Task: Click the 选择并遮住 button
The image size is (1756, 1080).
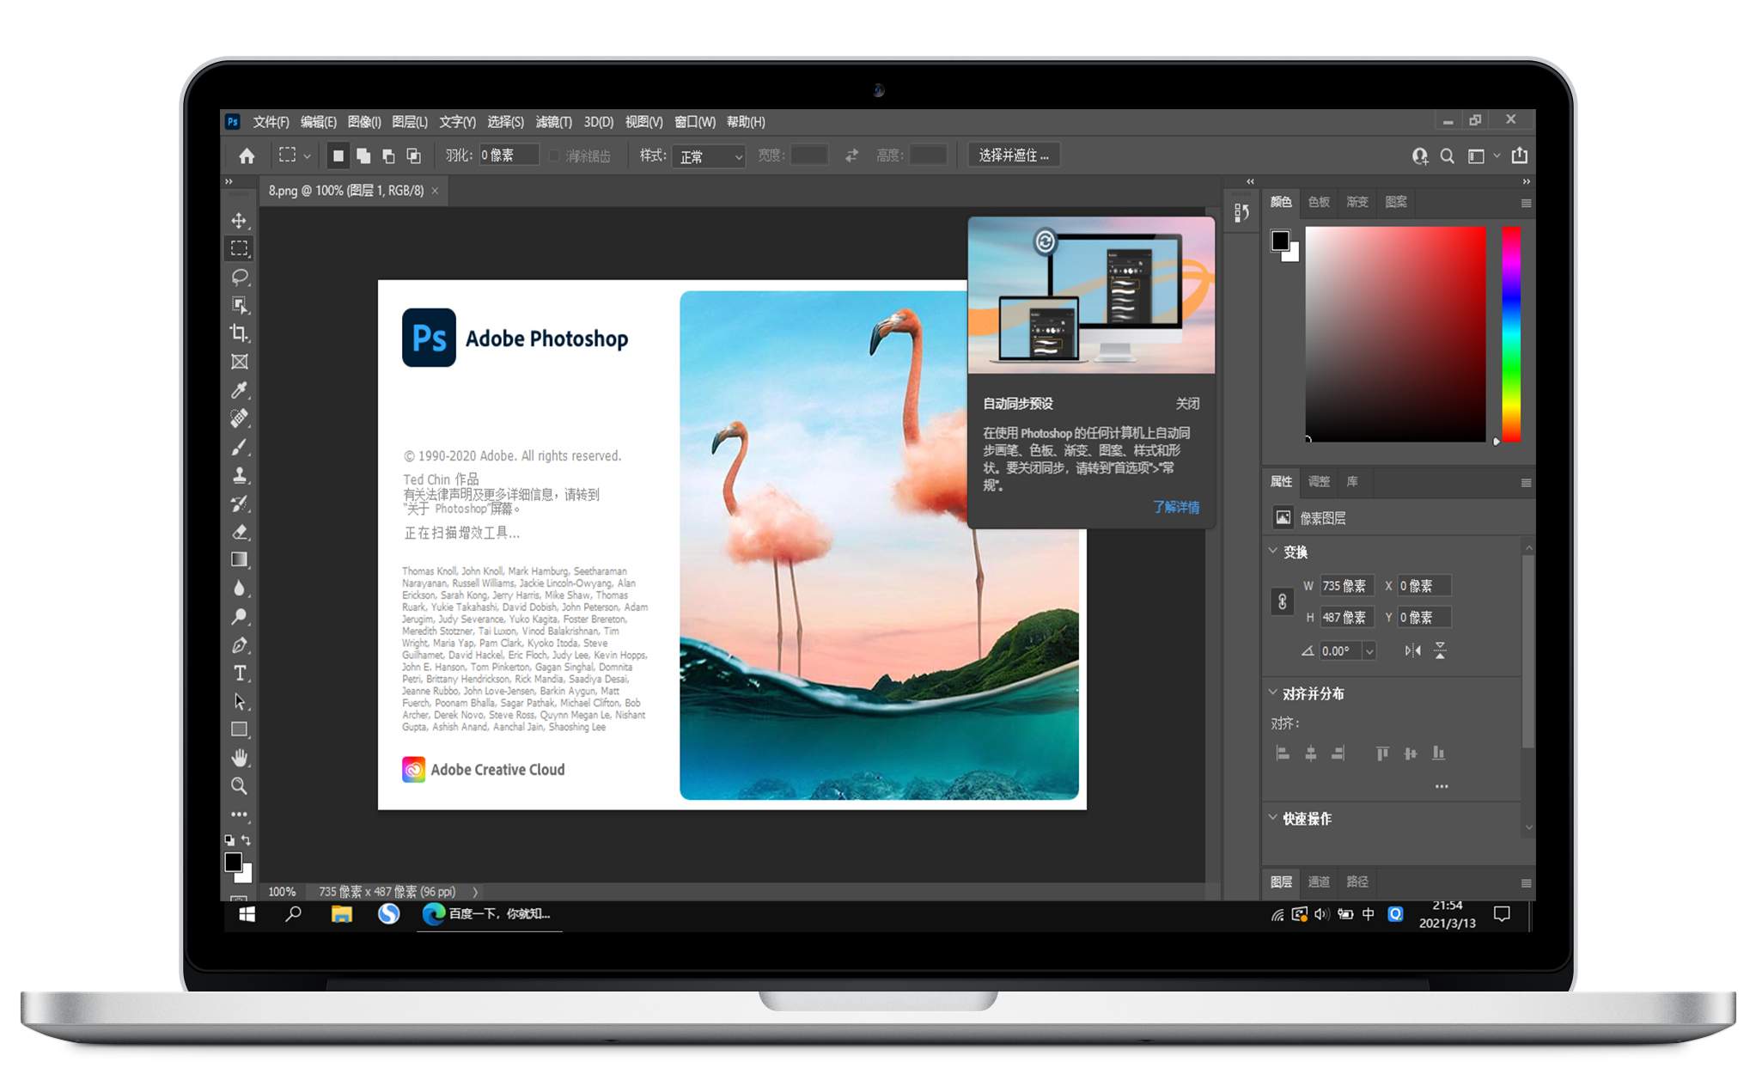Action: tap(1014, 156)
